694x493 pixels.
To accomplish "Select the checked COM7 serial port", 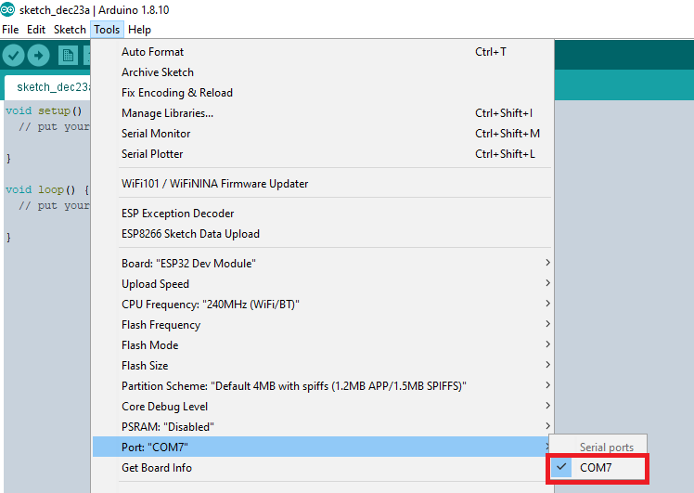I will click(x=598, y=468).
